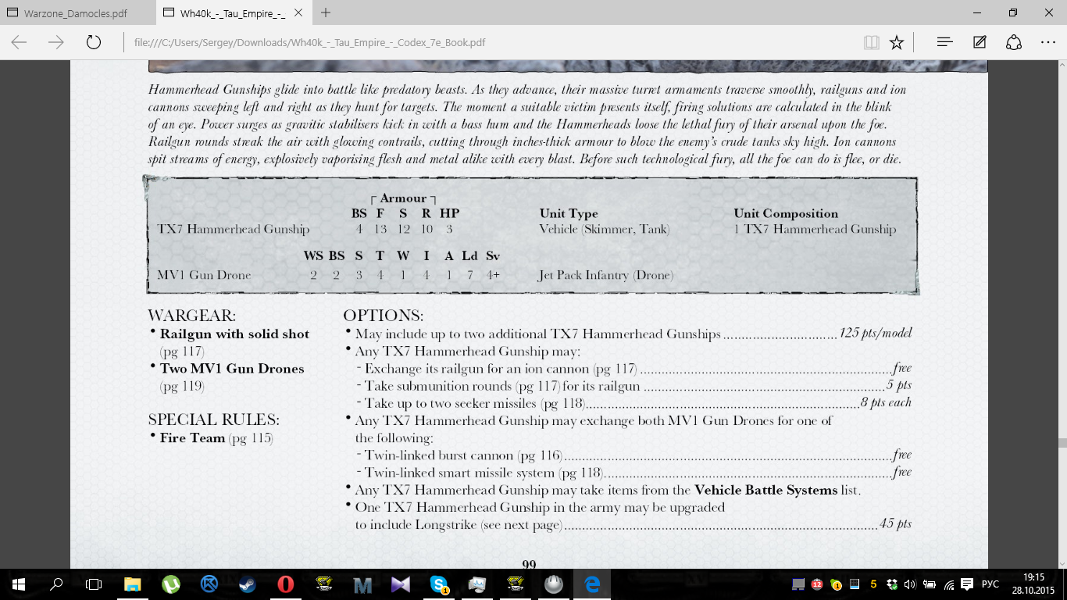Viewport: 1067px width, 600px height.
Task: Open Reading view book icon
Action: tap(872, 42)
